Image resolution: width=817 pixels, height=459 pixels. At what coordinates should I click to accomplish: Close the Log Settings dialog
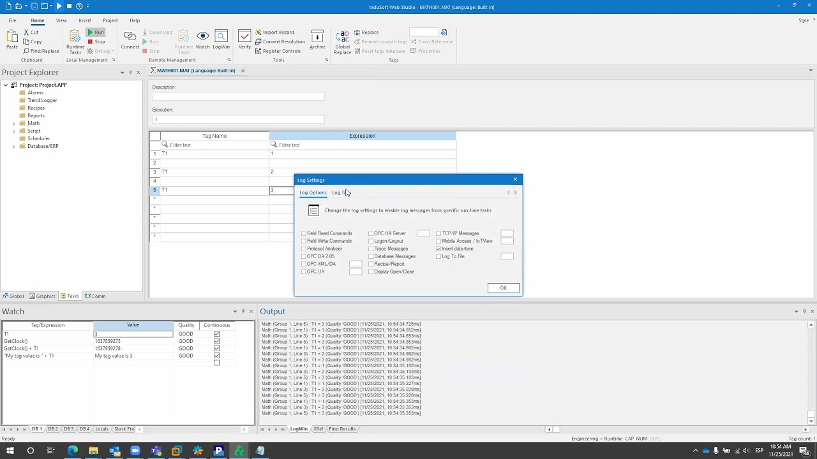pyautogui.click(x=515, y=180)
